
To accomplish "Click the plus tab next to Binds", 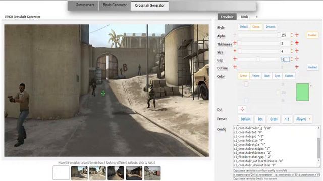I will (x=257, y=17).
